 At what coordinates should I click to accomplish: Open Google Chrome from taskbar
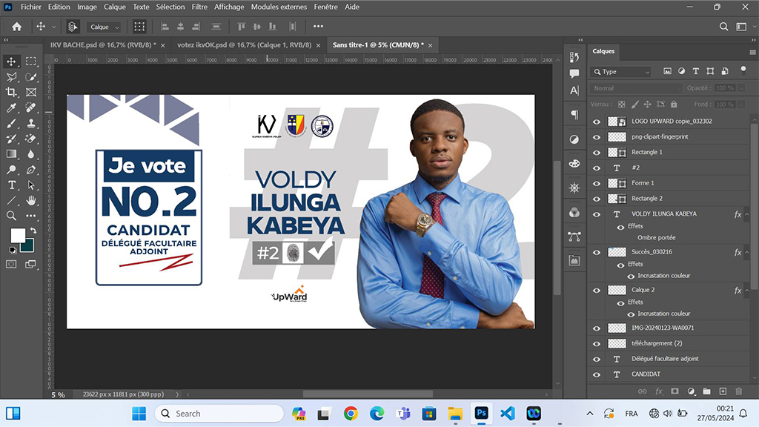point(351,414)
